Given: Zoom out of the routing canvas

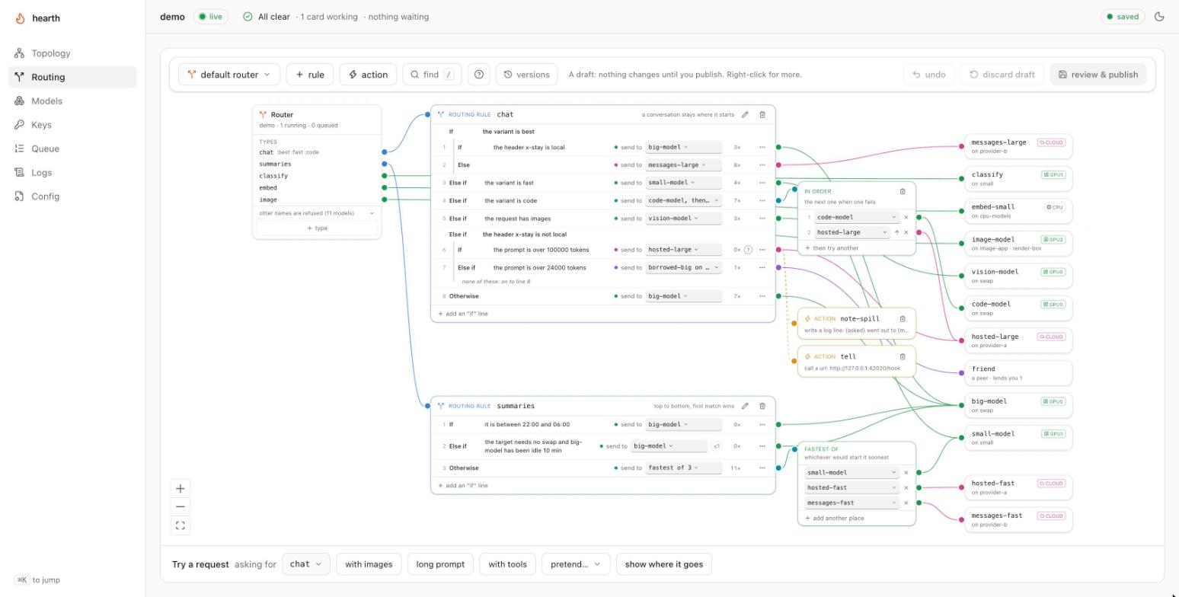Looking at the screenshot, I should pyautogui.click(x=181, y=507).
